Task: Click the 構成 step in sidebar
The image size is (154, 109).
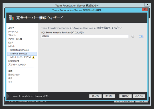Action: 10,78
